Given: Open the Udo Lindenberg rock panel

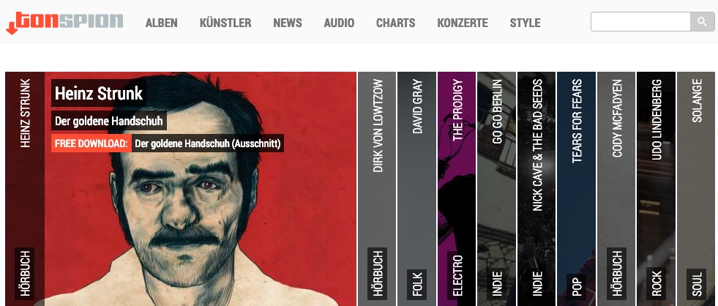Looking at the screenshot, I should (x=656, y=189).
